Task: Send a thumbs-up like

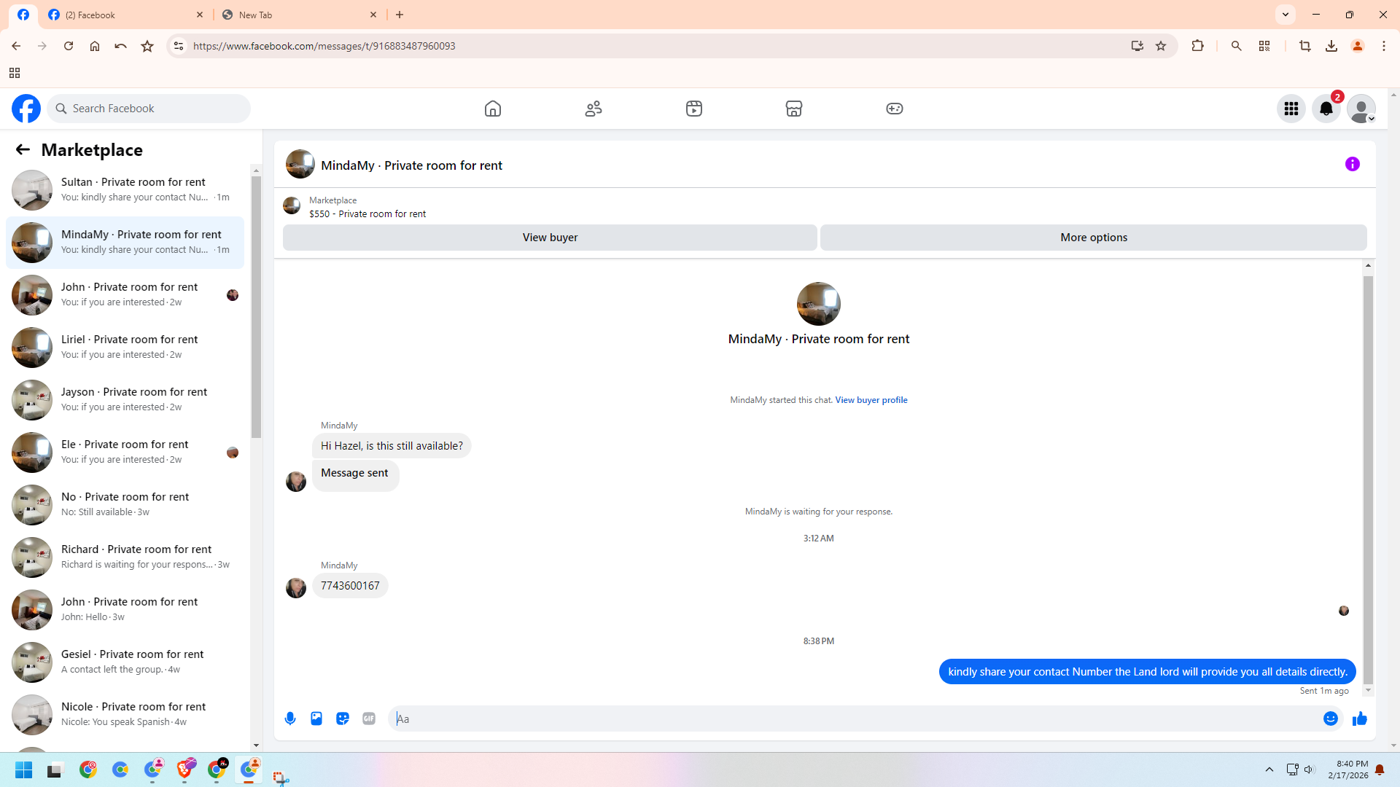Action: 1360,719
